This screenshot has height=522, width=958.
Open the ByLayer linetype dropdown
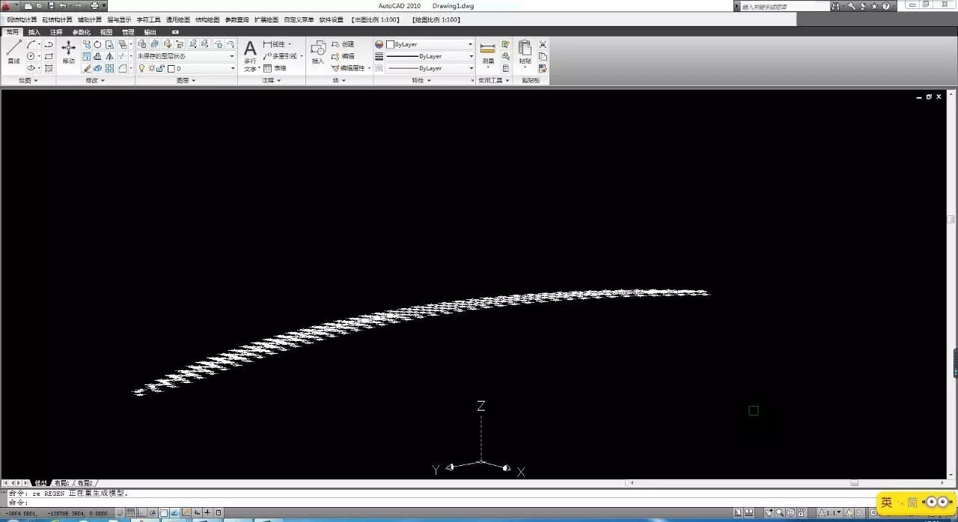coord(430,68)
